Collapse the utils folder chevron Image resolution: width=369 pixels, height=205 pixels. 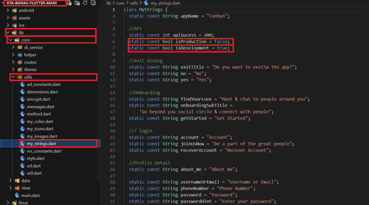tap(13, 77)
